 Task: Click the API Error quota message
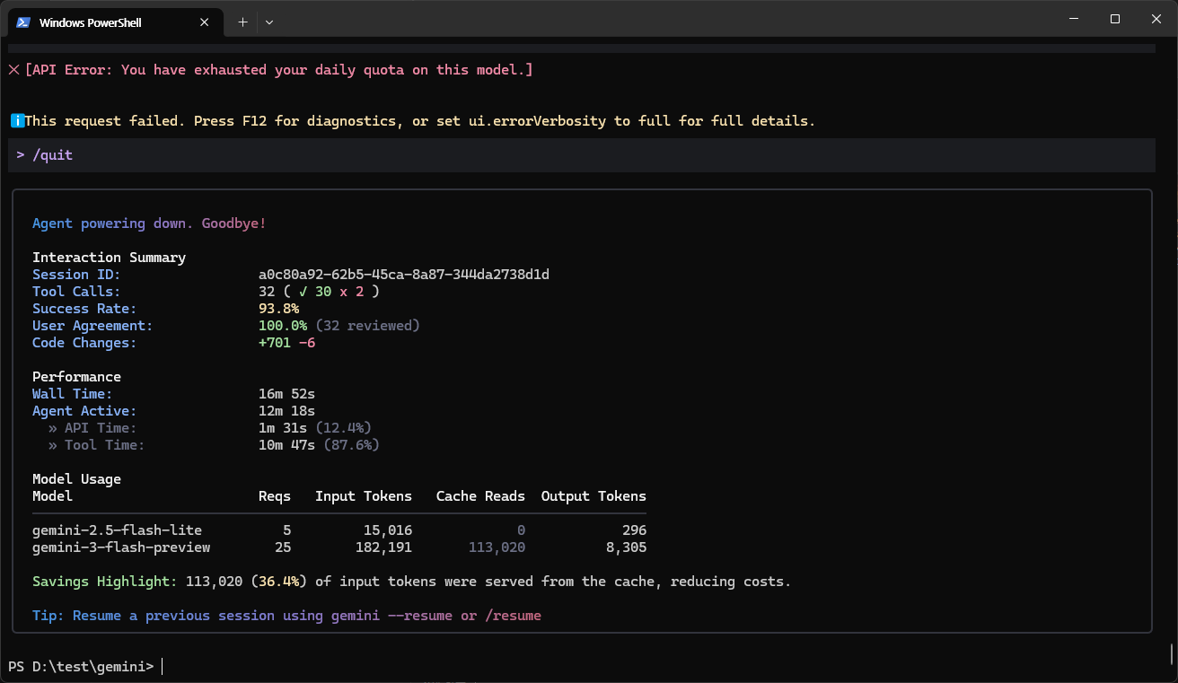(x=278, y=69)
